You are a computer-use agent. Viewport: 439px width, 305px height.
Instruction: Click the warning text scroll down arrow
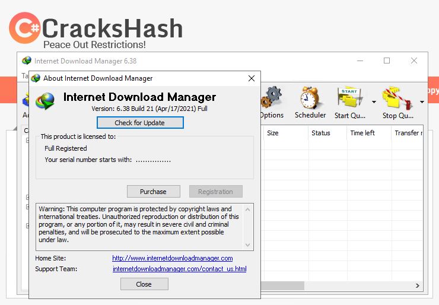coord(247,245)
